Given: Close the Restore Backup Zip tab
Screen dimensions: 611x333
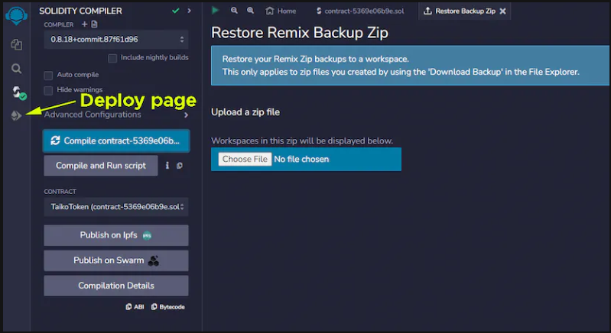Looking at the screenshot, I should coord(502,11).
